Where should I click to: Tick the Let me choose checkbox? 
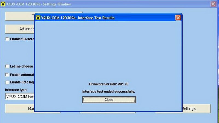pyautogui.click(x=7, y=66)
